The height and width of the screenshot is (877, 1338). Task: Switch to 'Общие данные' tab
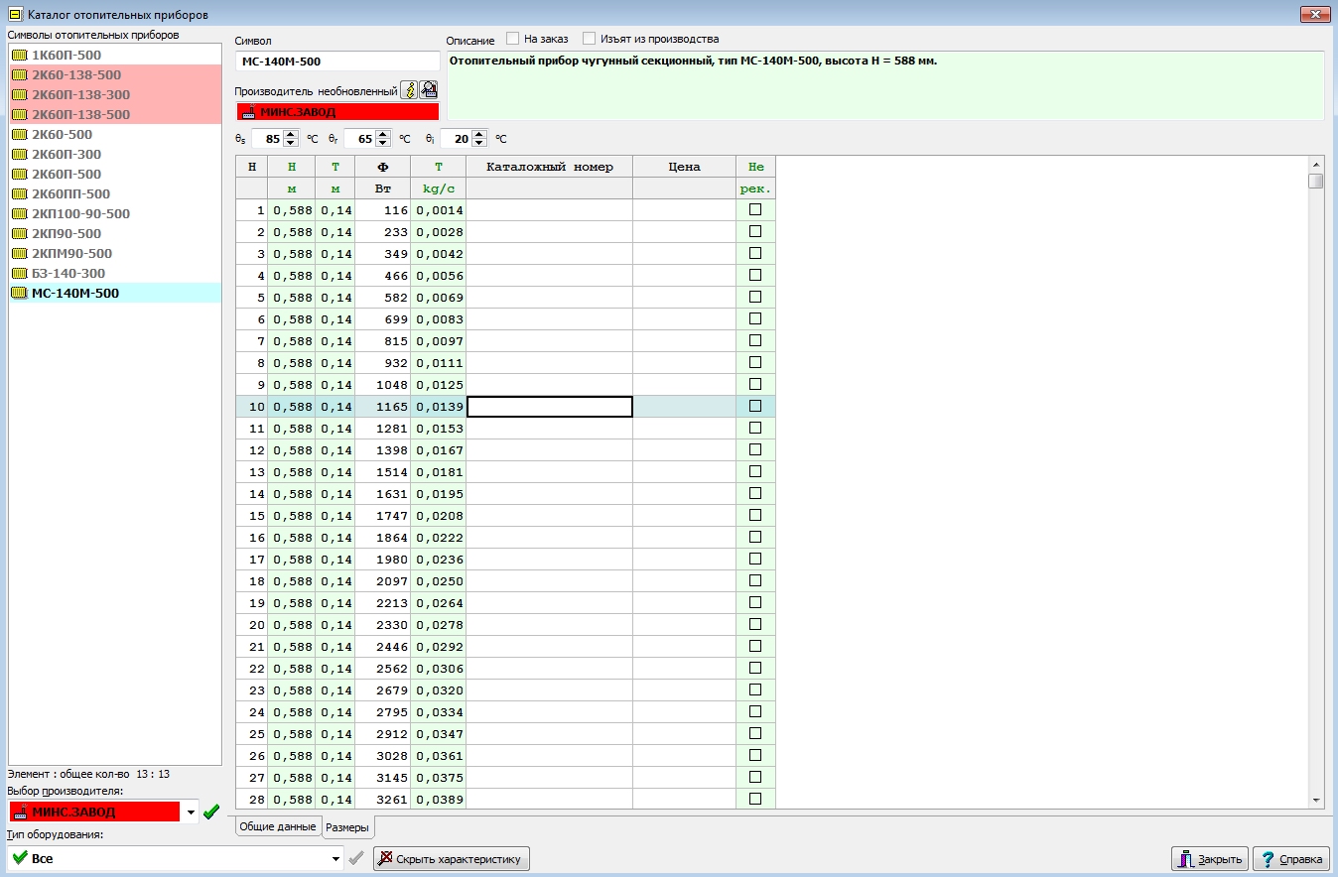pyautogui.click(x=278, y=826)
